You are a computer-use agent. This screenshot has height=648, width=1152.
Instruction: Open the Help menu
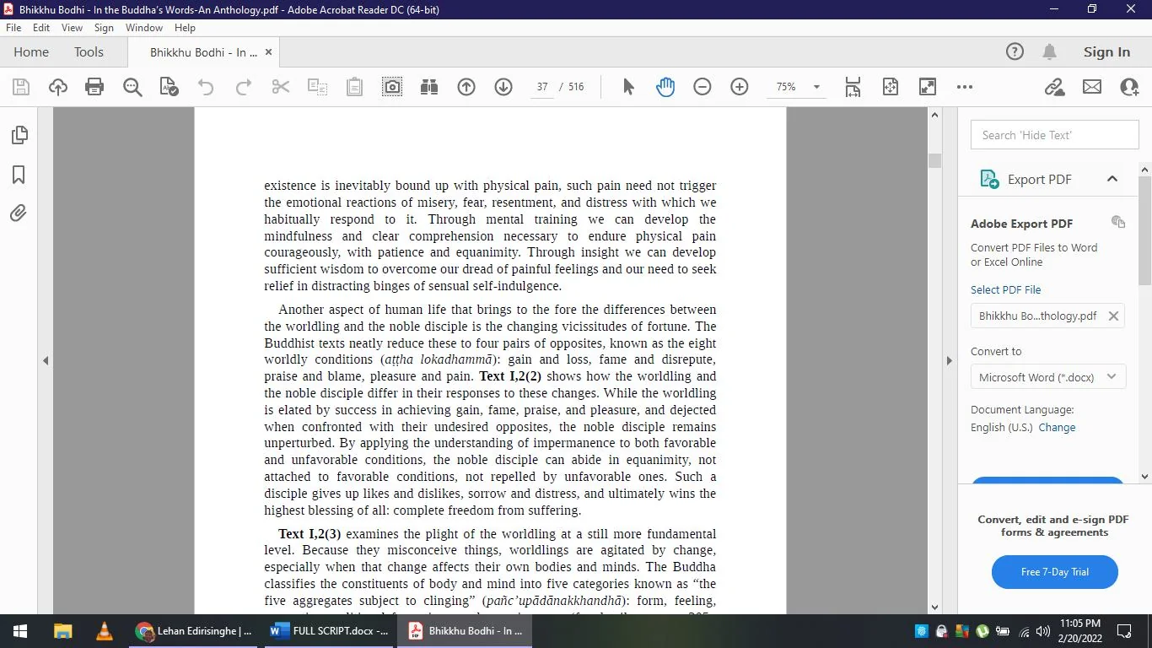185,28
